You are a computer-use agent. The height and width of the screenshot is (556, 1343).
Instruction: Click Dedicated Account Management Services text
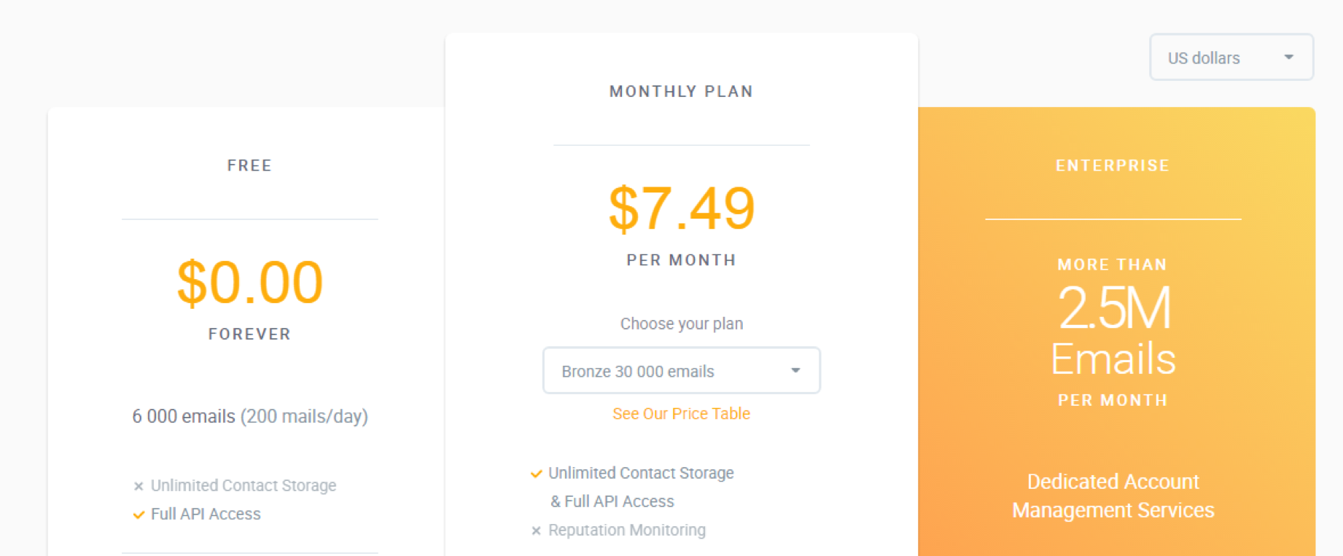[1113, 496]
